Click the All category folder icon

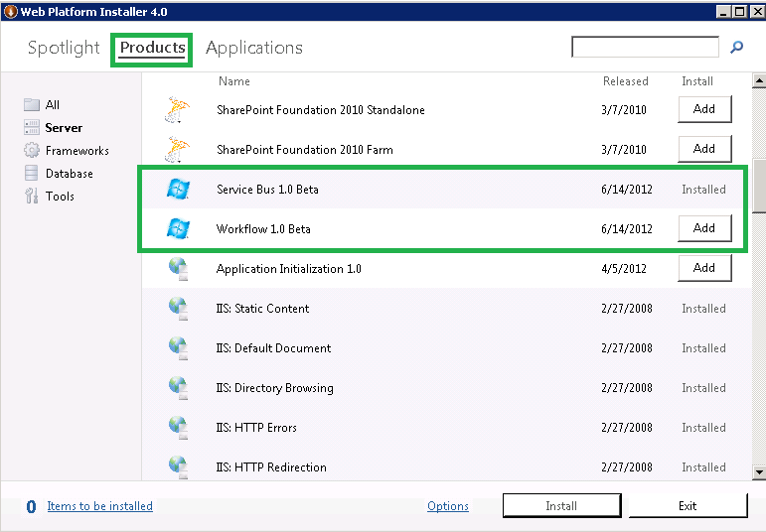(32, 104)
